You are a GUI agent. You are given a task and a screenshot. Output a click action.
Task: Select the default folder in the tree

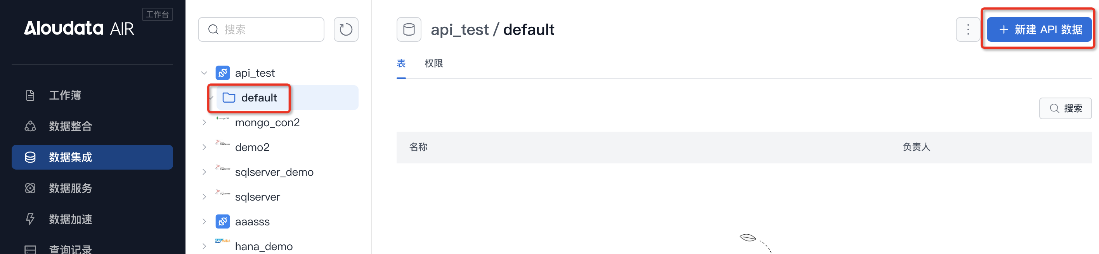(x=258, y=98)
